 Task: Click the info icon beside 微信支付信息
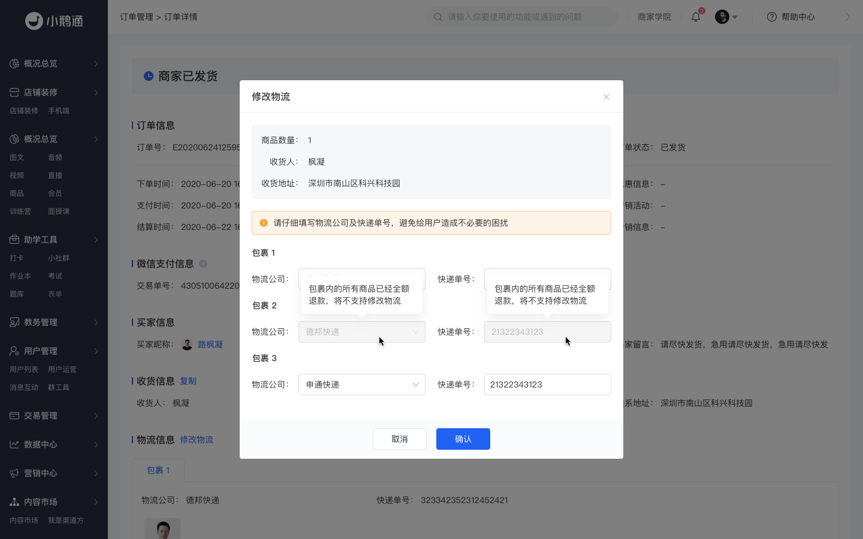203,264
